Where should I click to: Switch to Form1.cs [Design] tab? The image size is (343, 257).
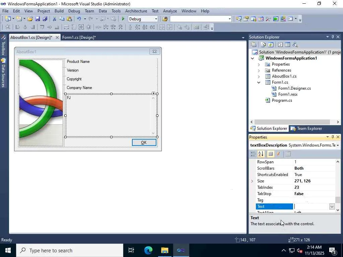pos(79,37)
